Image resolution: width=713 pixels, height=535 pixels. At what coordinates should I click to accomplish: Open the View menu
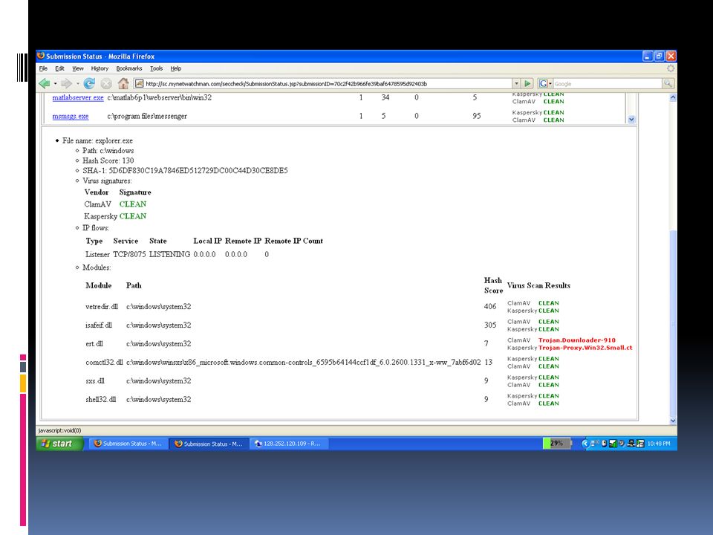(78, 68)
